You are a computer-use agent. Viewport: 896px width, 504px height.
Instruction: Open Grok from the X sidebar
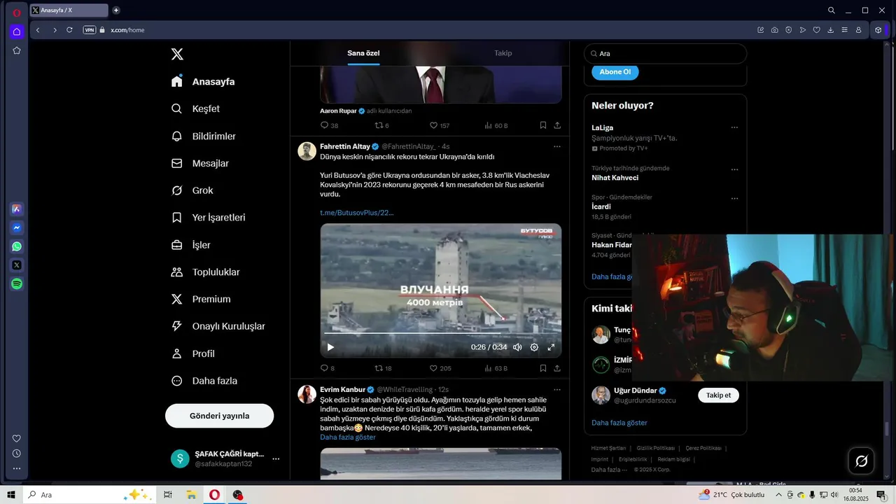(x=192, y=190)
